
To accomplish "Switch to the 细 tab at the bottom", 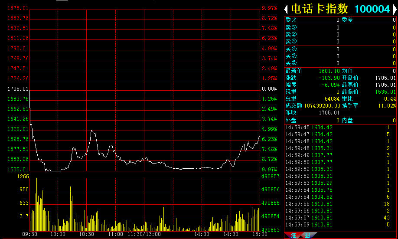I will click(x=294, y=236).
